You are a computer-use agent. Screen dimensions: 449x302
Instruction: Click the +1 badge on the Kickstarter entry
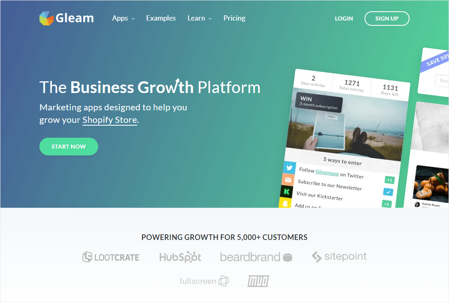(x=387, y=204)
